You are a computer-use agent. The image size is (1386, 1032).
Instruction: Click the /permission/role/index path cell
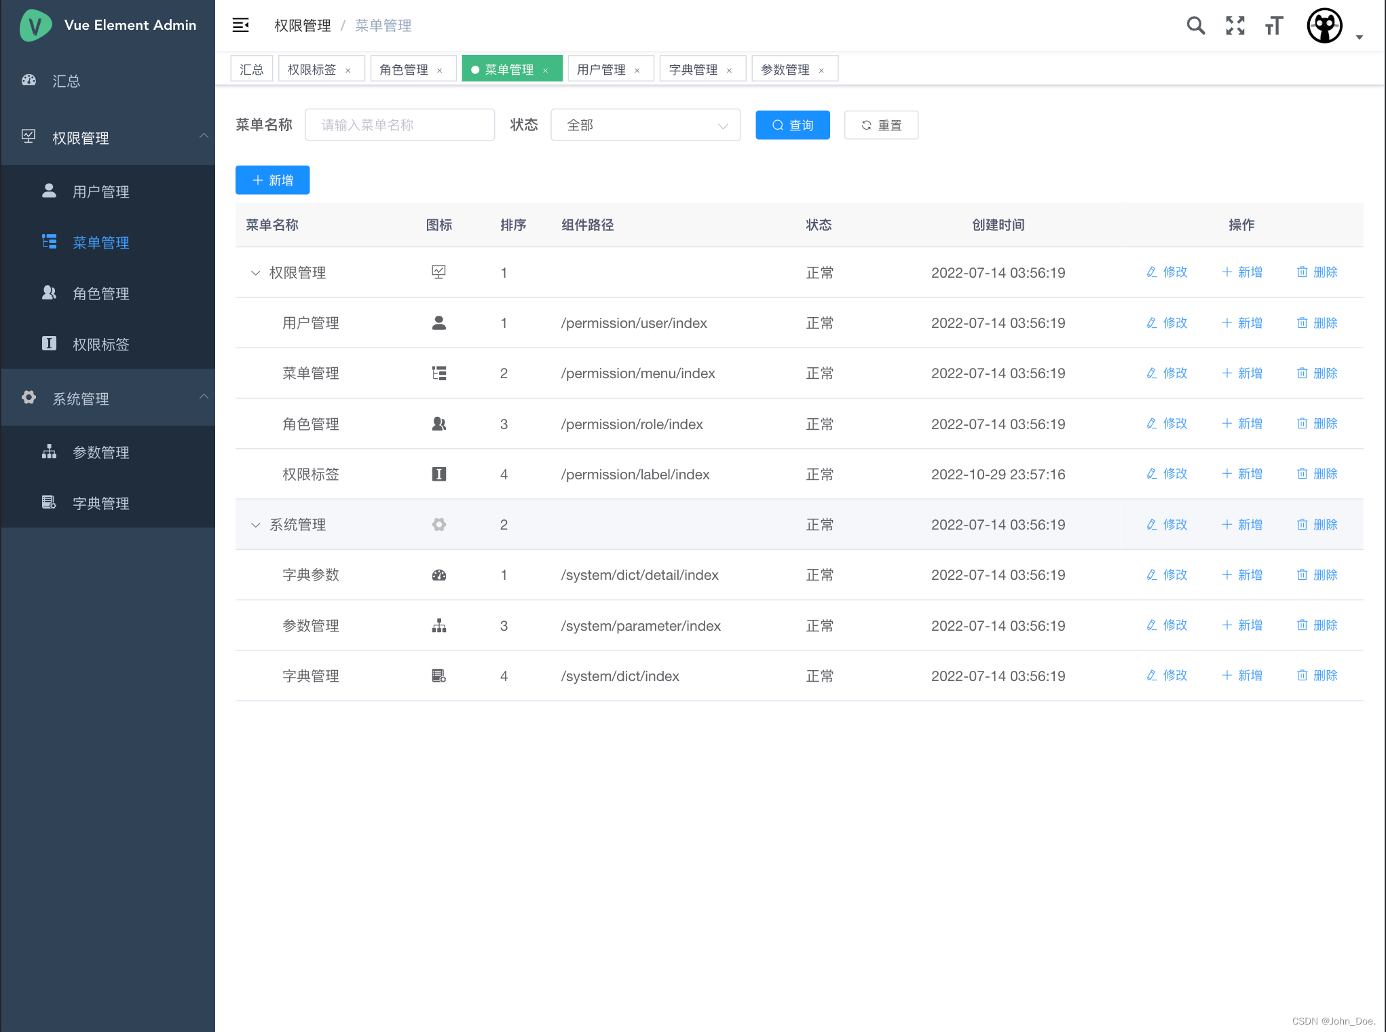click(x=631, y=424)
